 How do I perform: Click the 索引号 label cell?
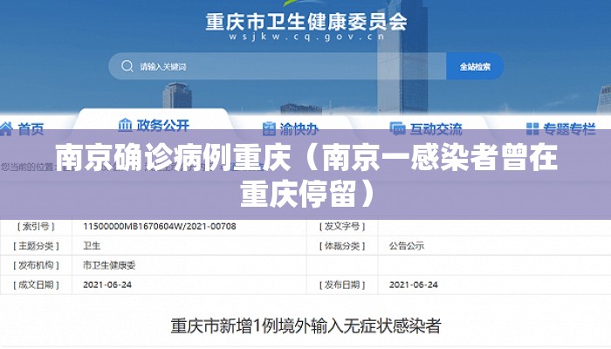(x=36, y=226)
